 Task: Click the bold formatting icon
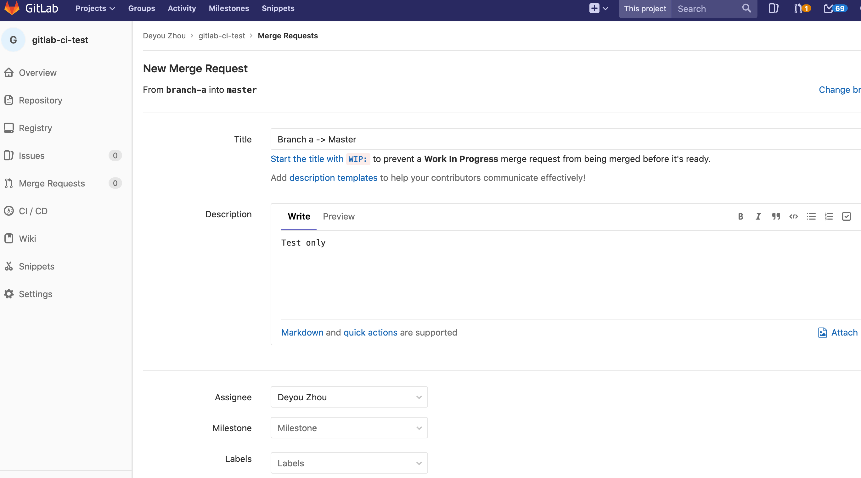click(740, 216)
